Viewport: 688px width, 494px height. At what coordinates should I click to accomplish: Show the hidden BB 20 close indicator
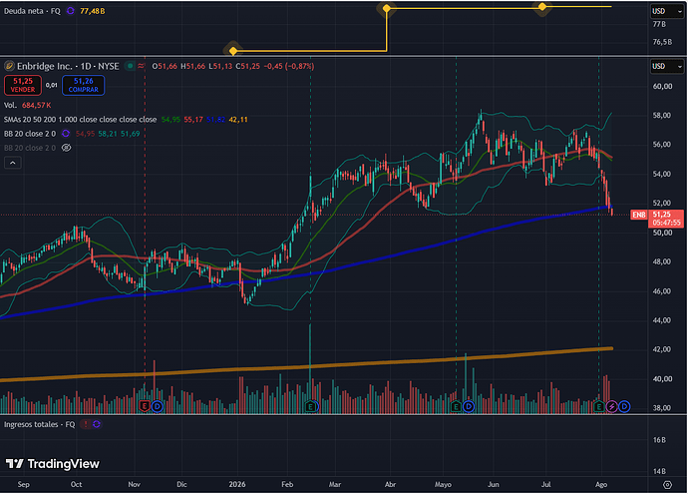pyautogui.click(x=66, y=148)
